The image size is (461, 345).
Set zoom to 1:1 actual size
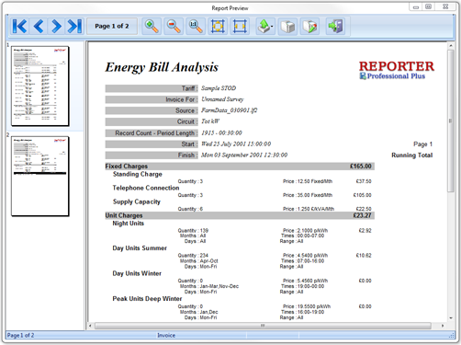pyautogui.click(x=196, y=26)
